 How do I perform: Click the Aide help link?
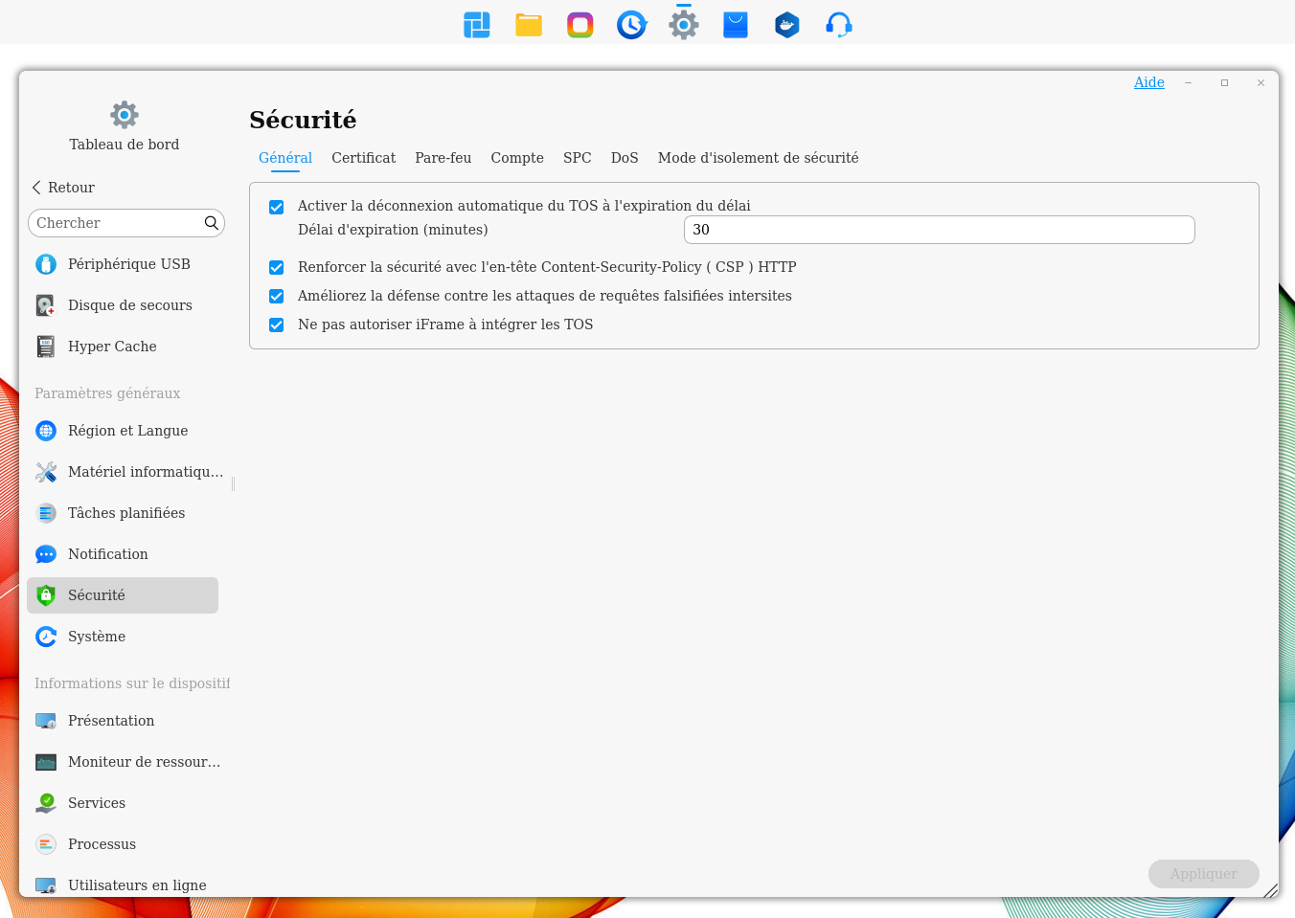click(1148, 82)
